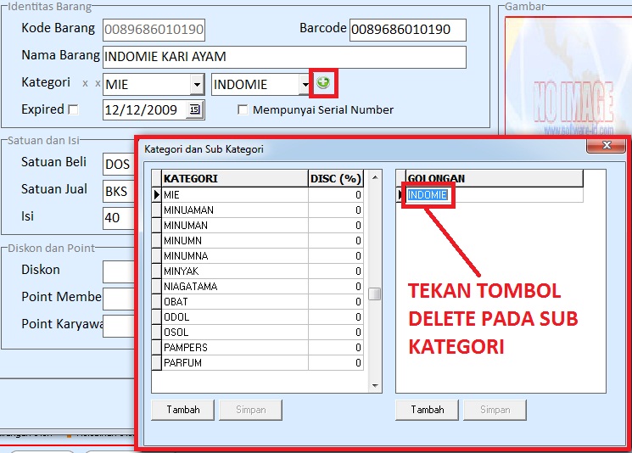Open the MIE kategori dropdown

(x=197, y=85)
